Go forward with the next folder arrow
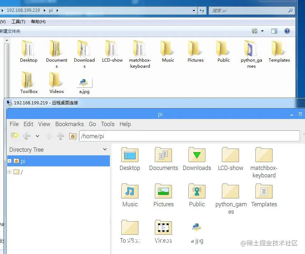This screenshot has height=254, width=305. pyautogui.click(x=49, y=136)
